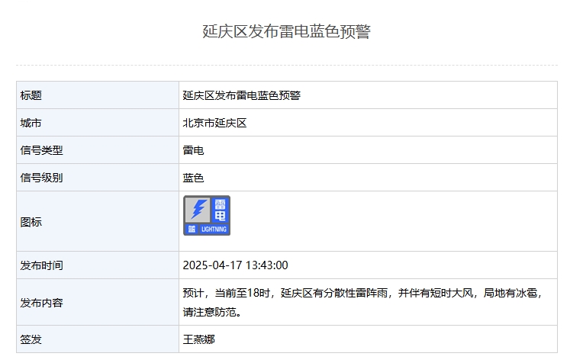Select the 发布时间 label cell
This screenshot has height=363, width=570.
click(98, 265)
